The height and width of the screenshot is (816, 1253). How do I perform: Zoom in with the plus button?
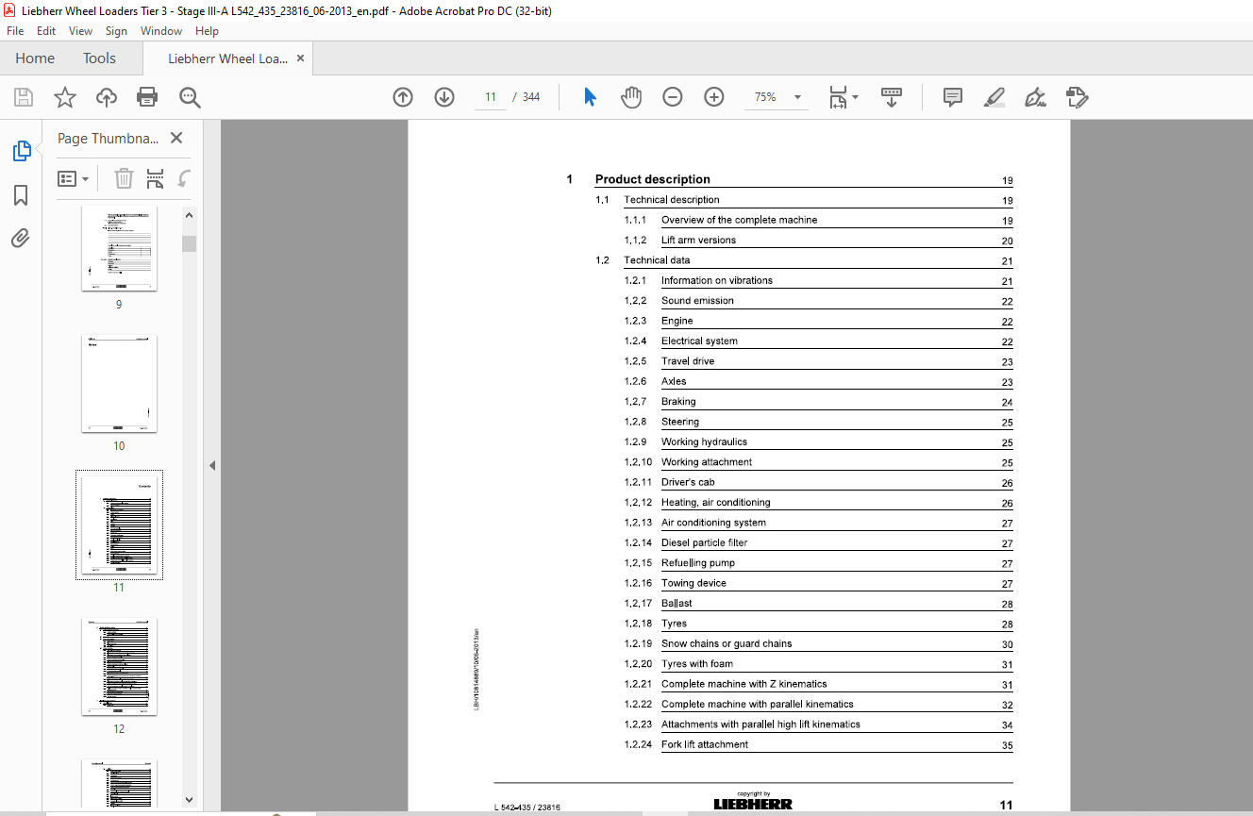point(714,97)
